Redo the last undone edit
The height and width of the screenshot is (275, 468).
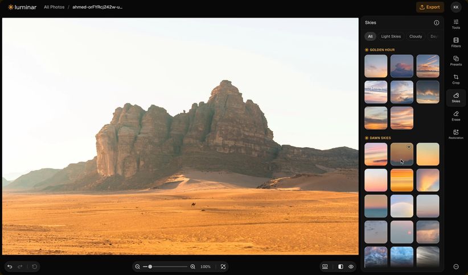(20, 266)
